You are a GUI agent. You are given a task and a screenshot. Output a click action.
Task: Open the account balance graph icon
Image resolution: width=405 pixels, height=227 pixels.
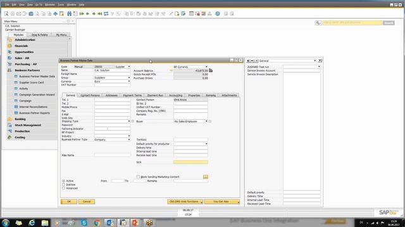(x=211, y=70)
